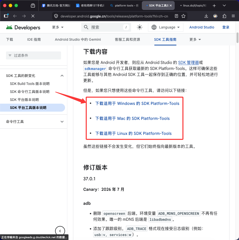The height and width of the screenshot is (240, 239).
Task: Select SDK 平台工具版本说明 in sidebar
Action: click(33, 108)
